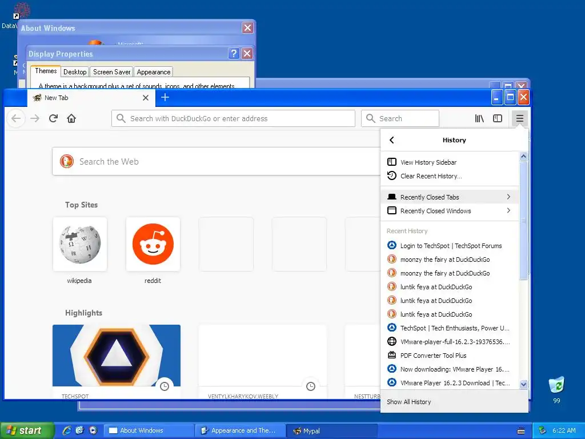Viewport: 585px width, 439px height.
Task: Click the browser forward arrow button
Action: click(35, 118)
